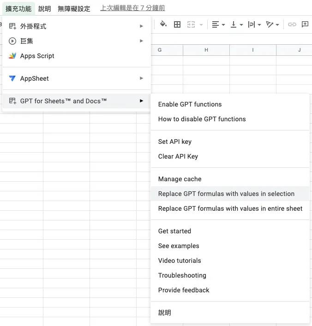Expand the 巨集 submenu arrow
Image resolution: width=312 pixels, height=326 pixels.
142,41
